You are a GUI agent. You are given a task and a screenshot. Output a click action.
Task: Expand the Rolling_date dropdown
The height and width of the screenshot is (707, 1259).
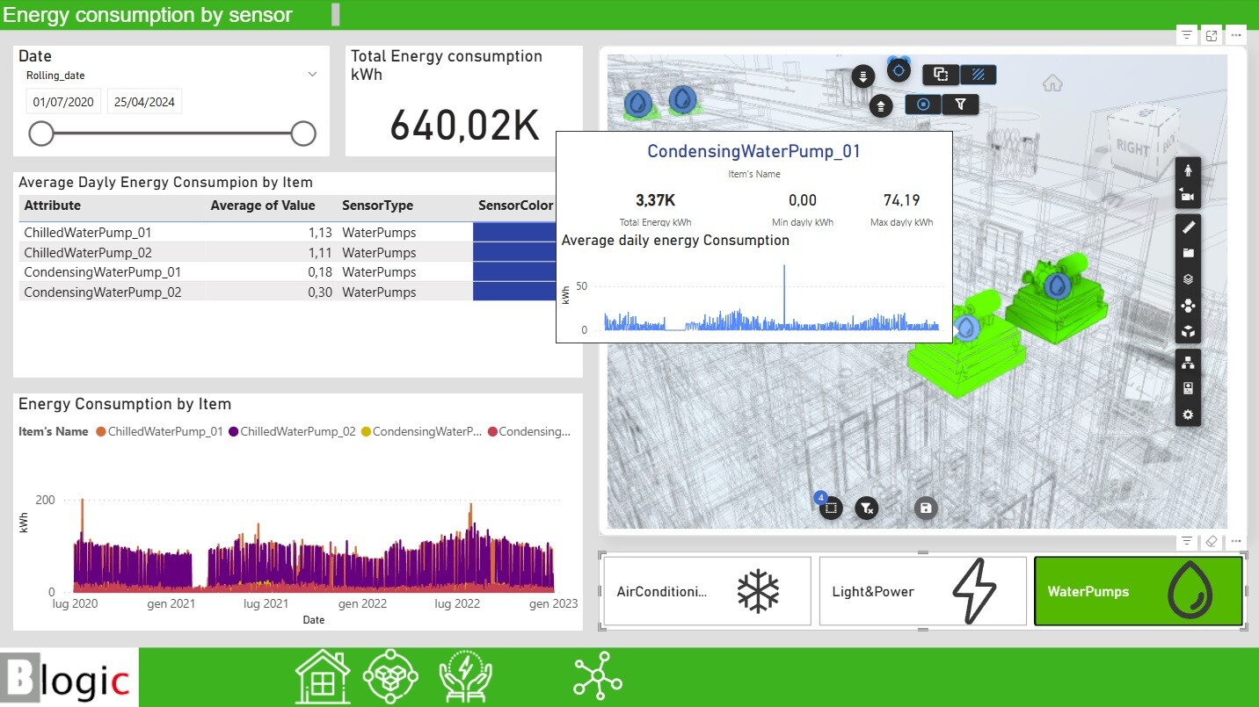click(x=312, y=76)
